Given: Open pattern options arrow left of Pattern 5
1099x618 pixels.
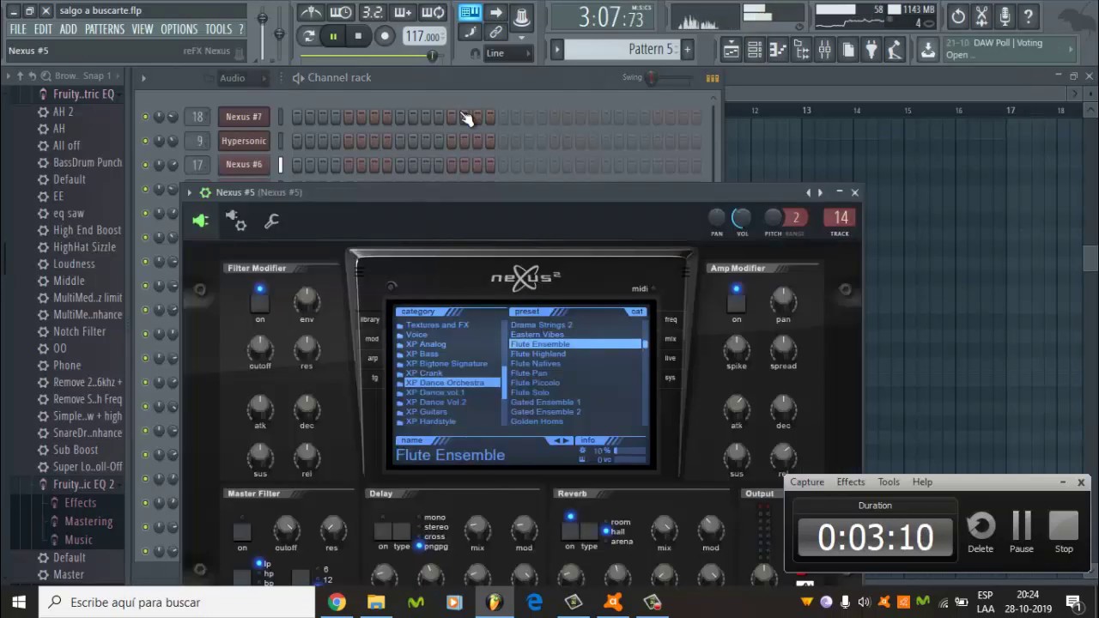Looking at the screenshot, I should [x=556, y=49].
